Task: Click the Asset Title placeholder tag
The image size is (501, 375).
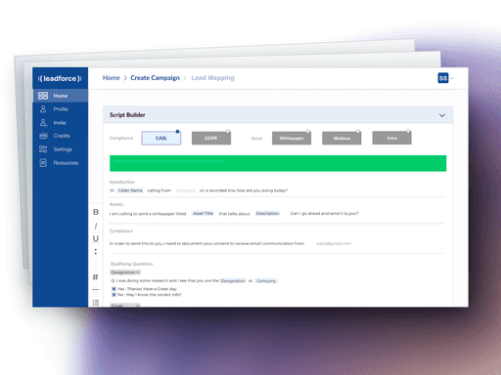Action: pos(203,214)
